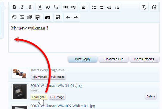Click the redo arrow

76,17
